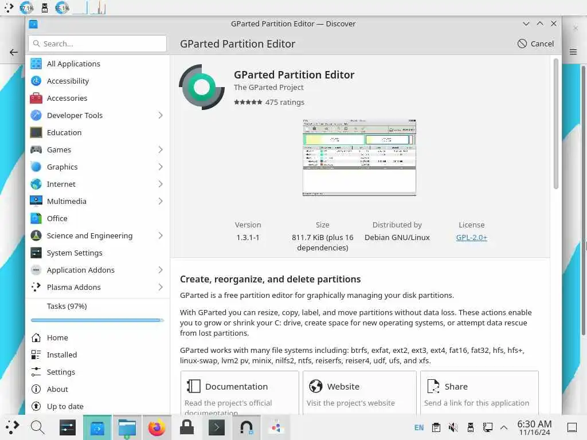Open the About page
Viewport: 587px width, 440px height.
pos(97,389)
